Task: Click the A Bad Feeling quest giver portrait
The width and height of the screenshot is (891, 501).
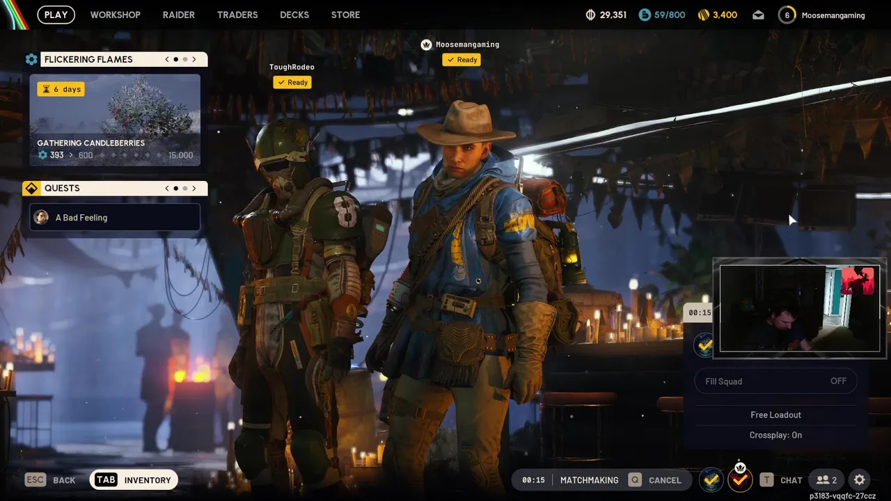Action: [41, 217]
